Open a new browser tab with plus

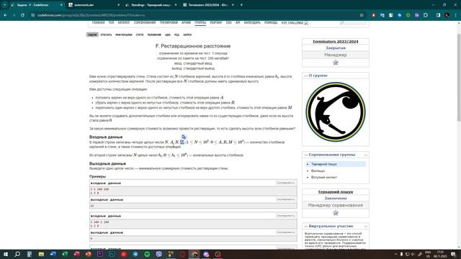(241, 5)
